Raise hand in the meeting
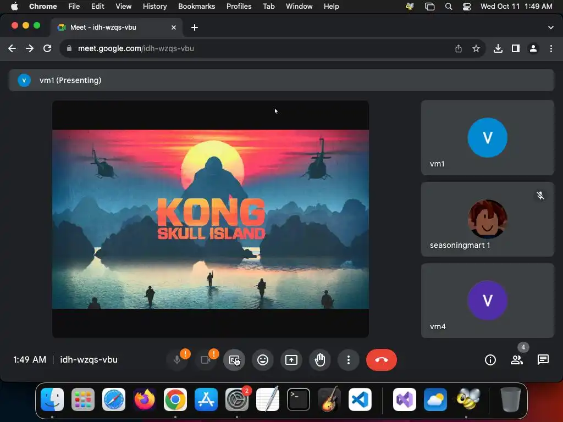This screenshot has width=563, height=422. tap(320, 360)
